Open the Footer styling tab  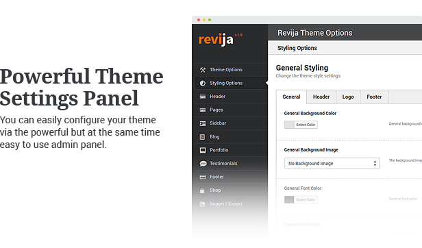point(374,97)
